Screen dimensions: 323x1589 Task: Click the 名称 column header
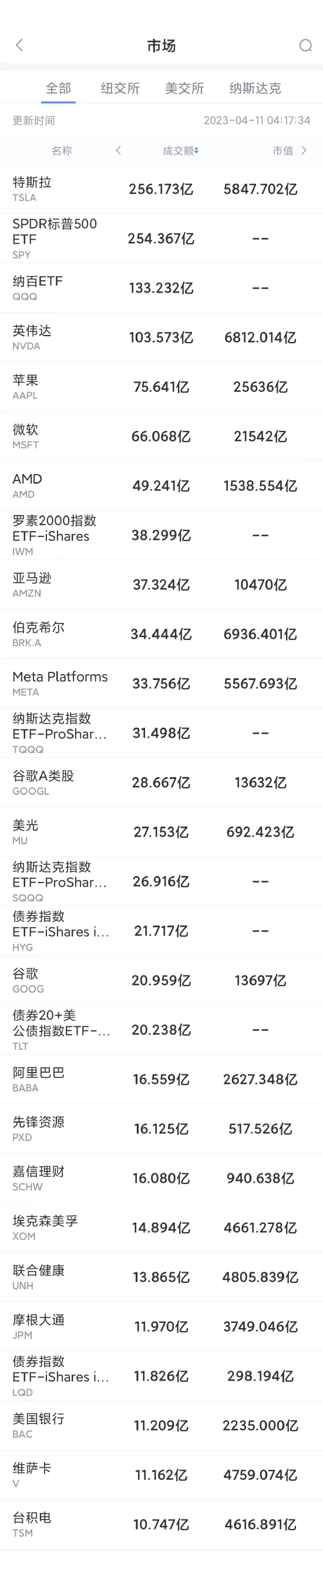(62, 151)
